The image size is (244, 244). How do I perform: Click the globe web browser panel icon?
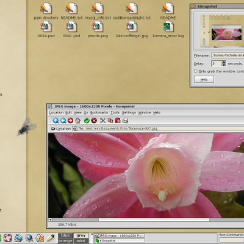coord(29,238)
